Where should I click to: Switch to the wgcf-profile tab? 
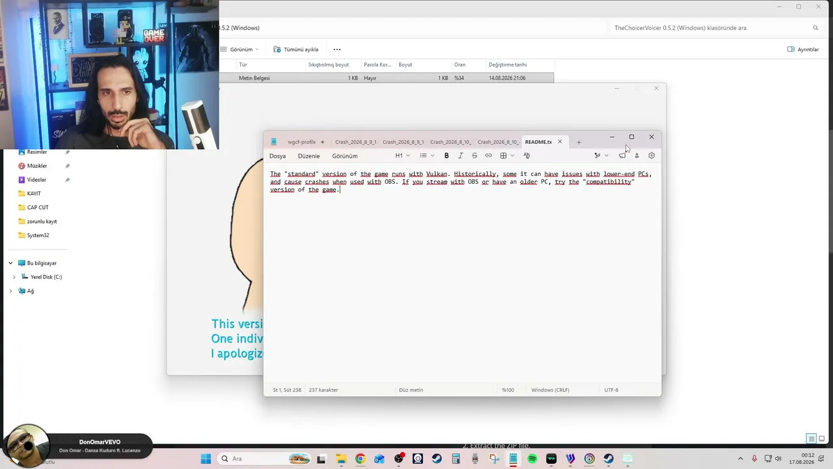(x=301, y=142)
